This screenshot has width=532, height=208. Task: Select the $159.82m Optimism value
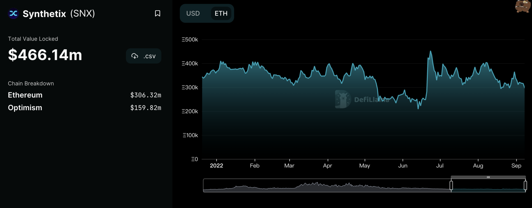click(x=146, y=108)
